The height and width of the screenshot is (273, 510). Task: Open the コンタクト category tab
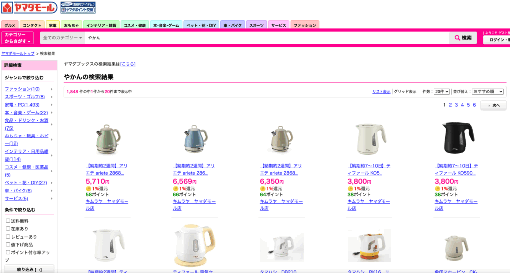tap(32, 25)
